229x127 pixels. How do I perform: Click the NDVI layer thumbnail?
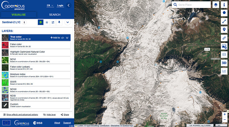point(5,60)
